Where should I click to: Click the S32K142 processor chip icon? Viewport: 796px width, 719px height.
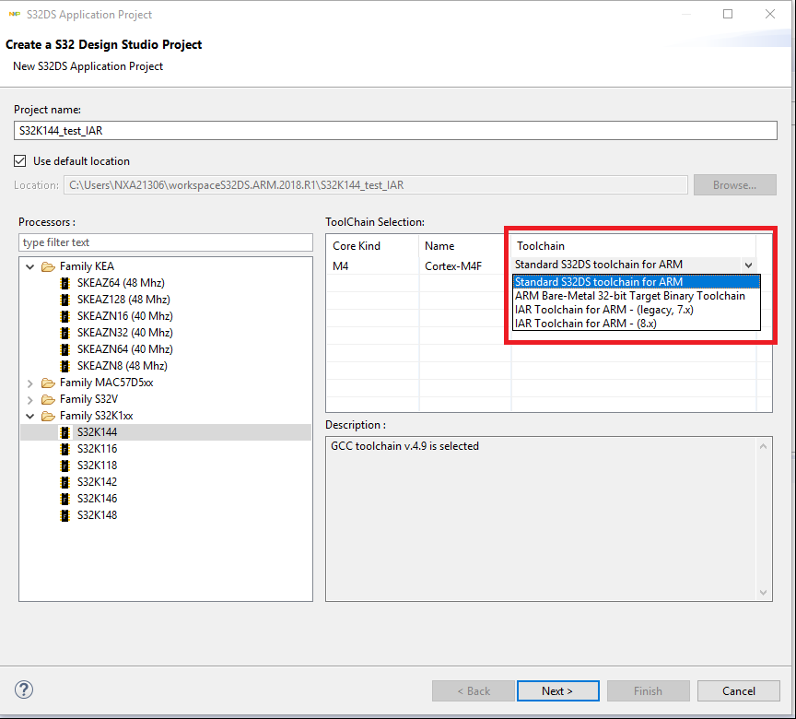click(64, 482)
